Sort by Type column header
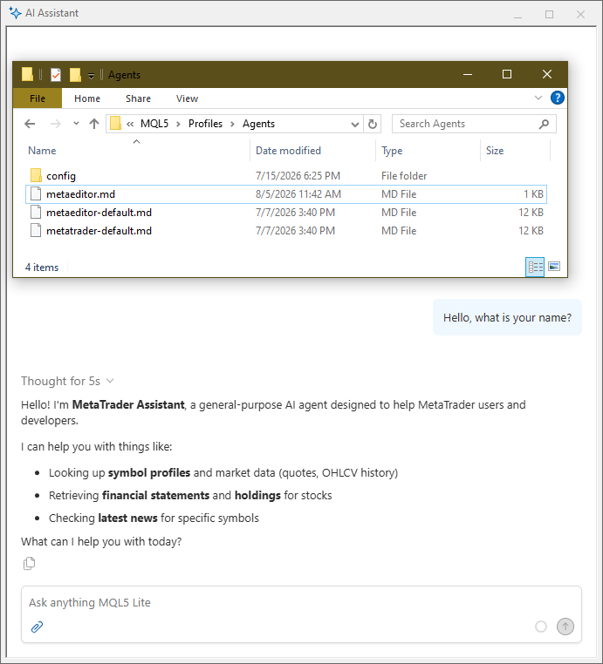This screenshot has height=664, width=603. tap(392, 151)
